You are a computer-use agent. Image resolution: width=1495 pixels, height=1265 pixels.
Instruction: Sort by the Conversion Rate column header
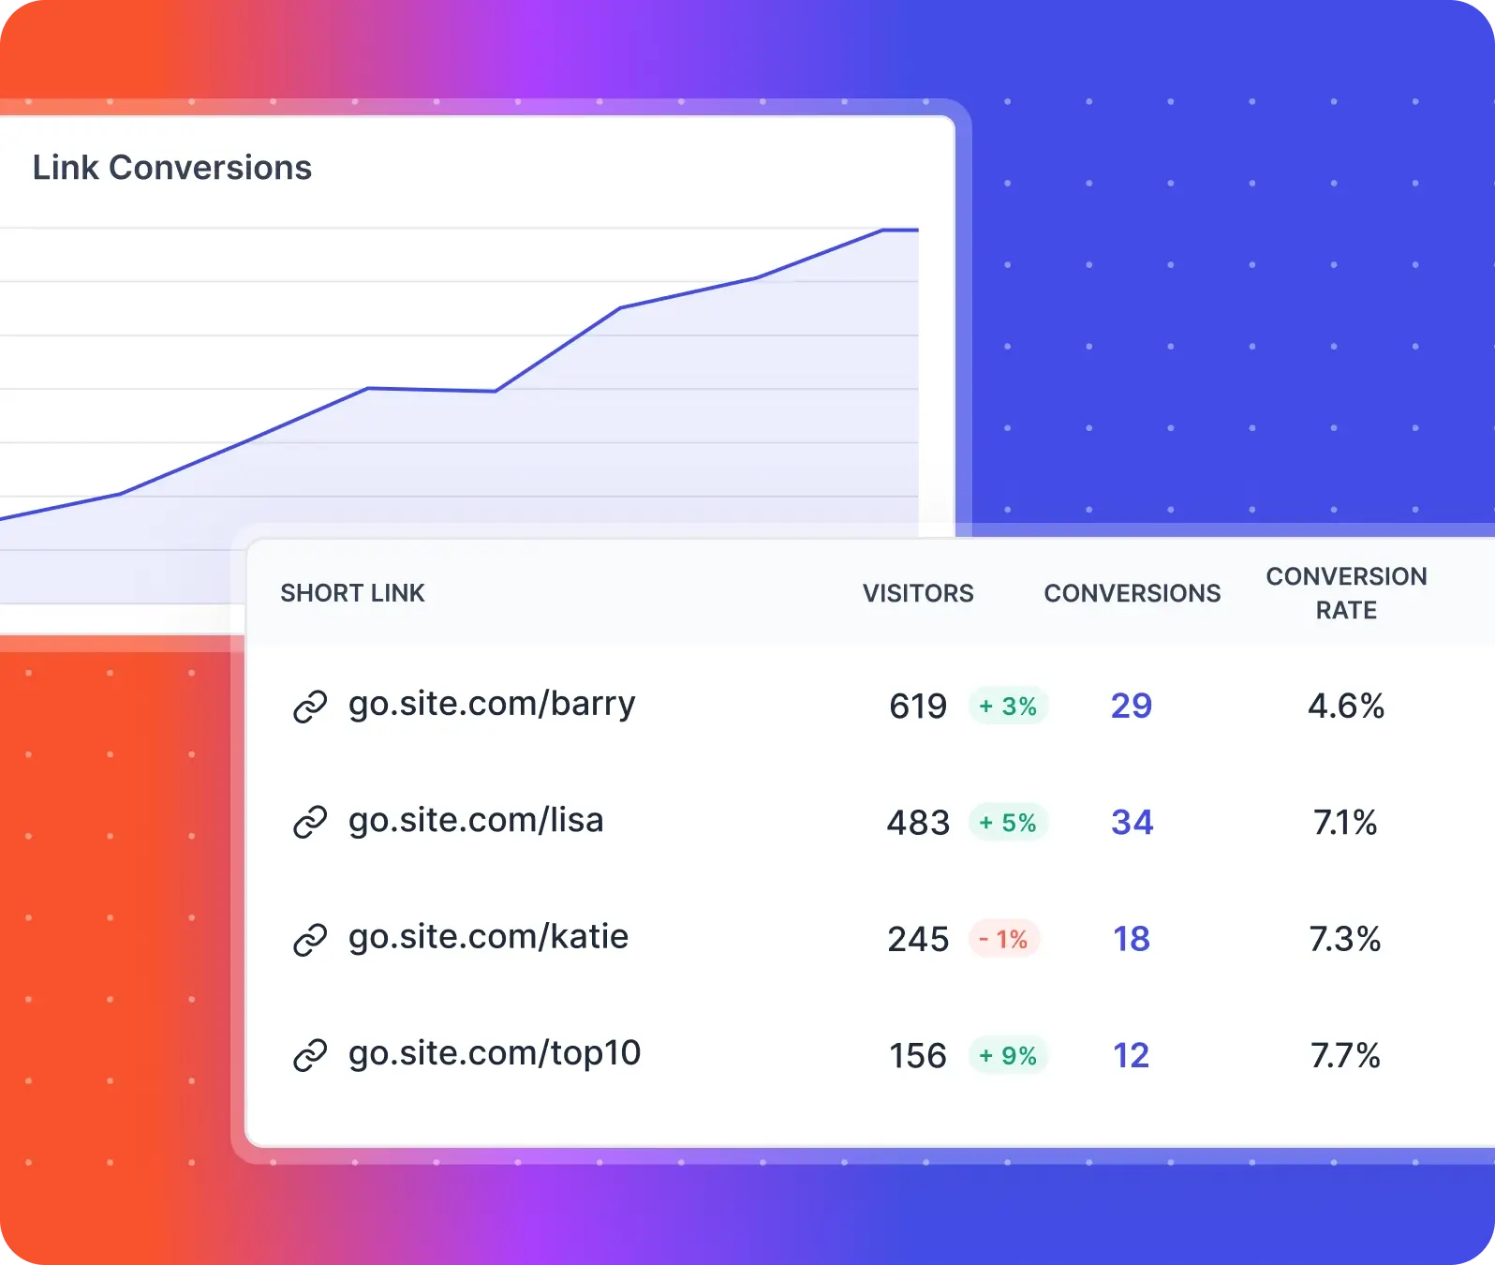(x=1346, y=593)
